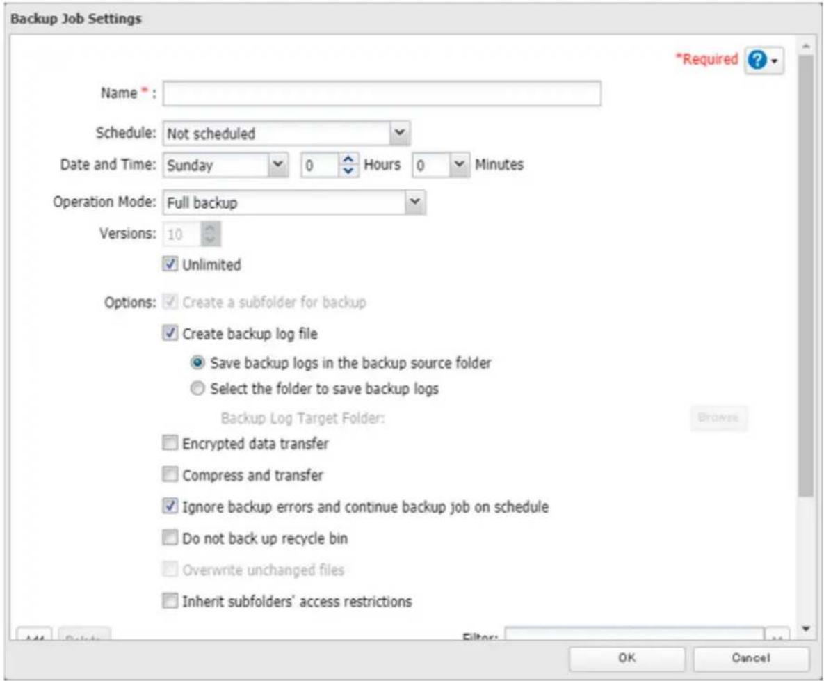Select Save backup logs in source folder radio

(x=197, y=362)
